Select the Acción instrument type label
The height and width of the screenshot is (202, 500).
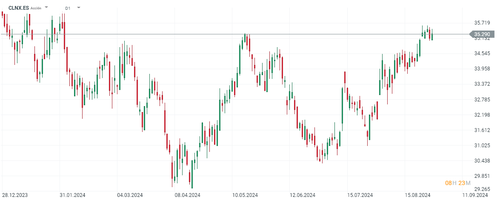36,8
